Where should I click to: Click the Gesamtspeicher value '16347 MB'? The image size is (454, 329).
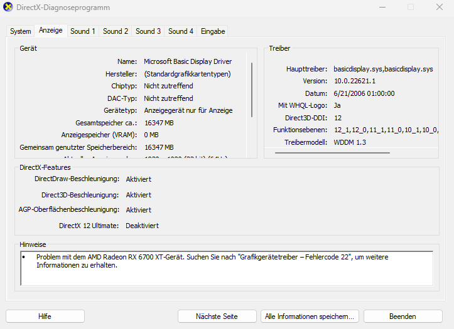[159, 123]
